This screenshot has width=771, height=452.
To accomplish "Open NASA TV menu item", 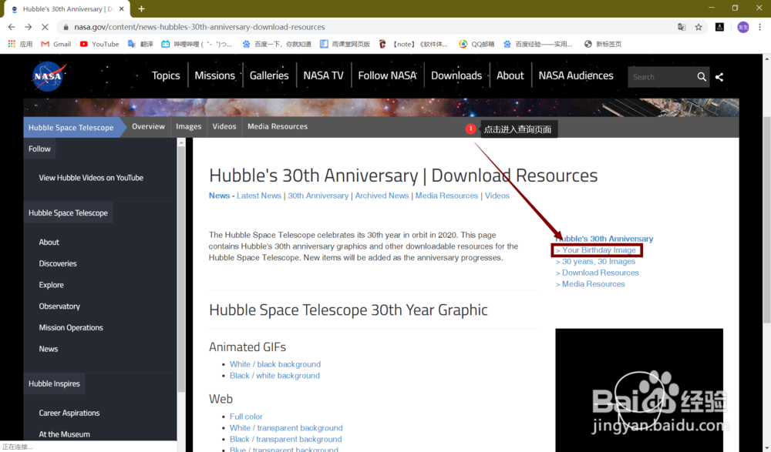I will tap(324, 75).
